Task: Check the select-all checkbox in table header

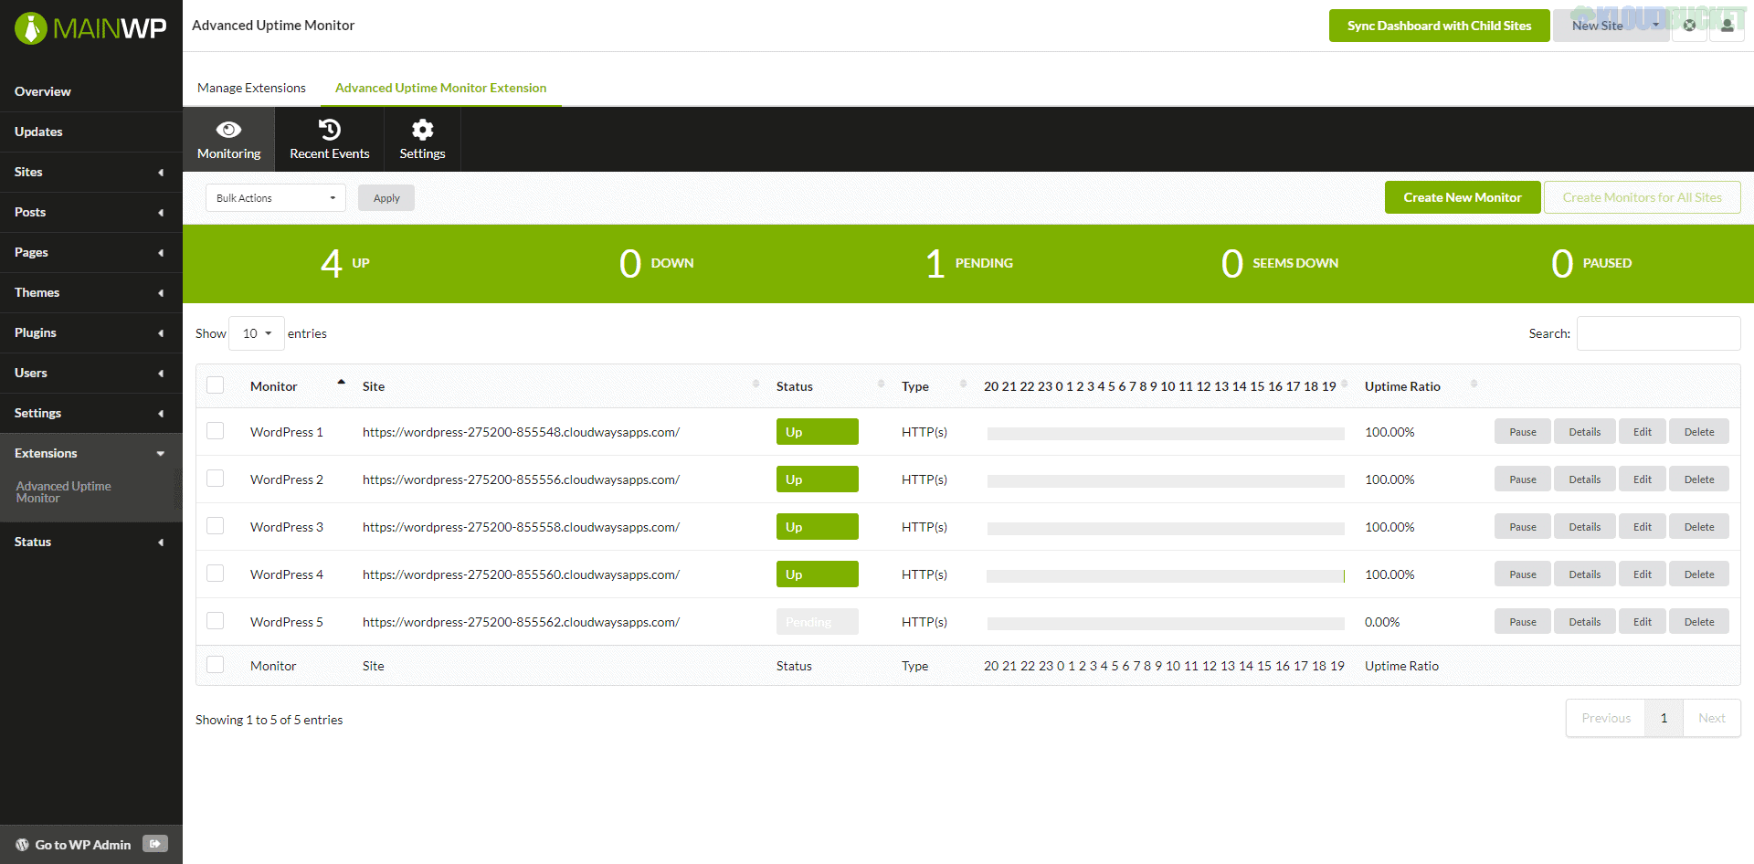Action: click(x=216, y=385)
